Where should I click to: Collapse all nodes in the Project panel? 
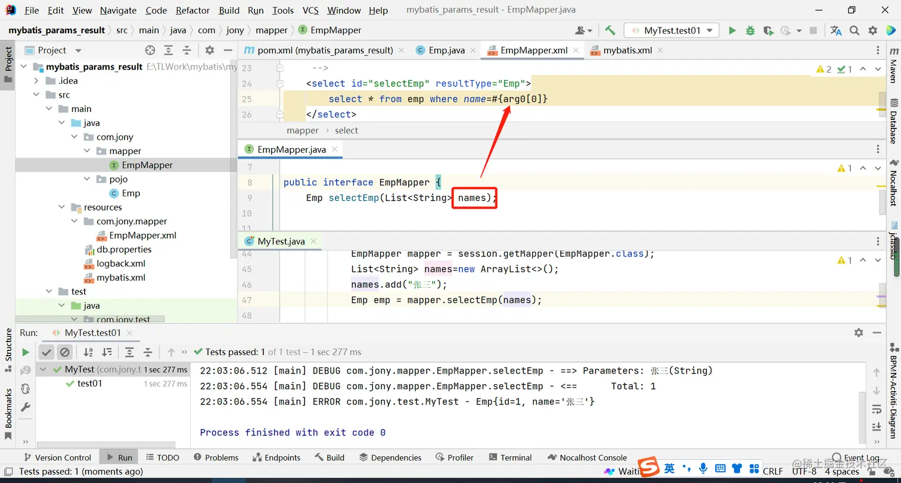[187, 51]
